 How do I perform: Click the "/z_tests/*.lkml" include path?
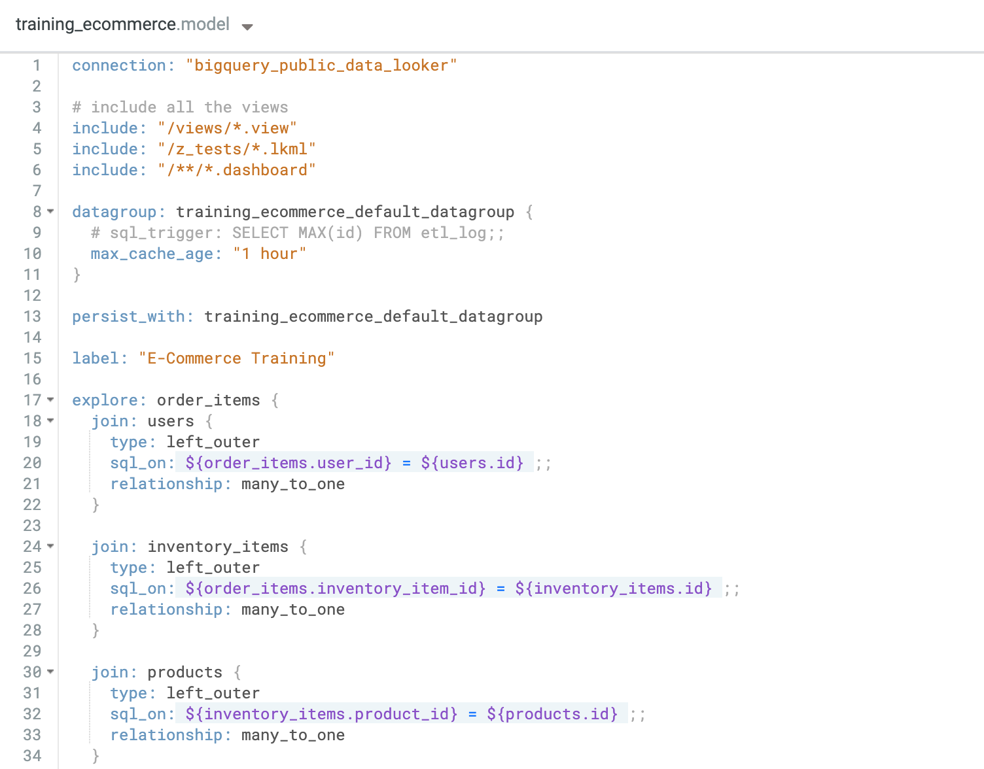236,149
